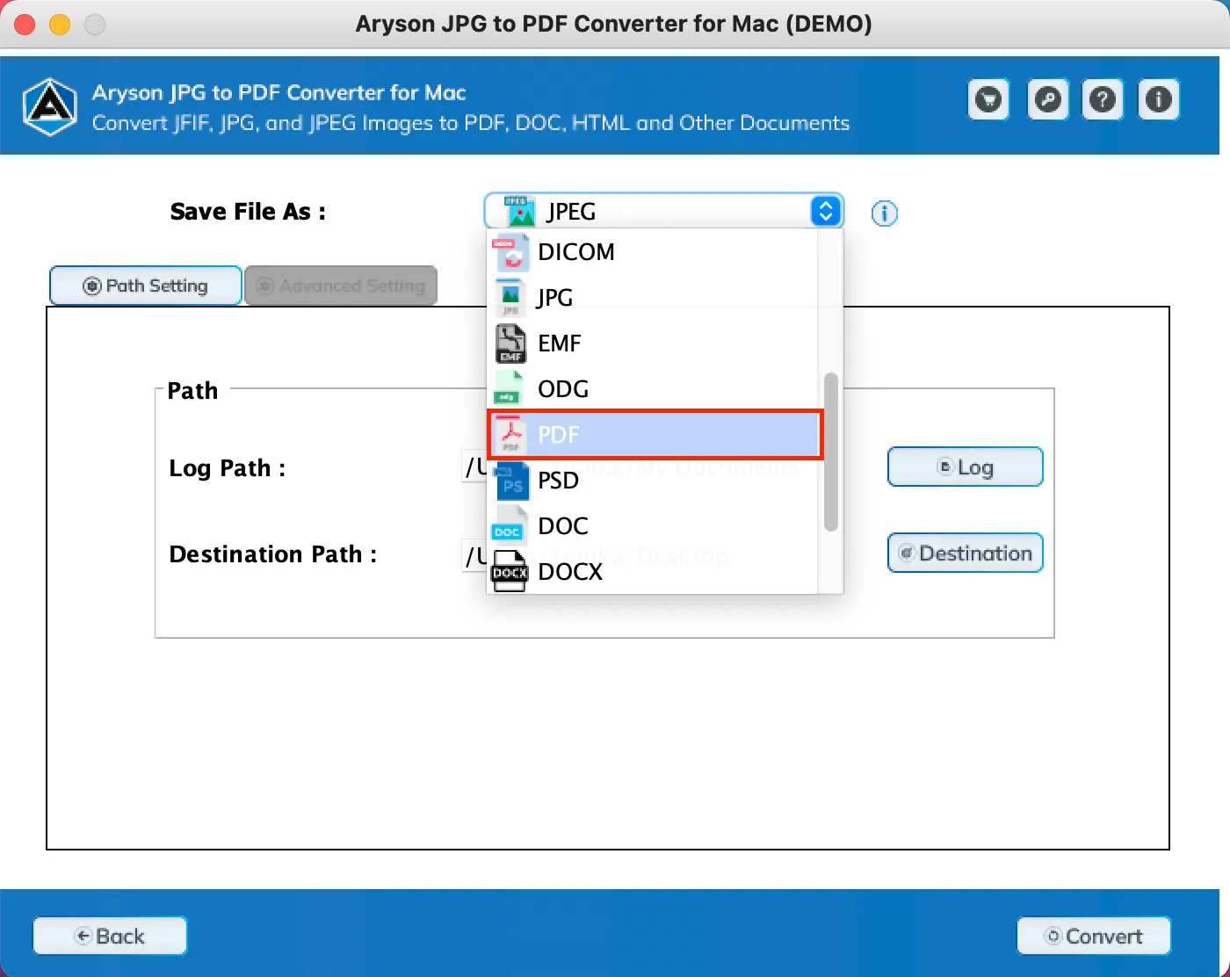Select DOCX from the format list
This screenshot has height=977, width=1230.
pyautogui.click(x=653, y=572)
